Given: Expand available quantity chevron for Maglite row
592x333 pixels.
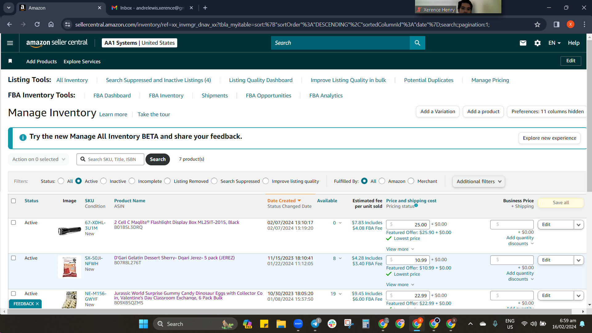Looking at the screenshot, I should pos(340,223).
